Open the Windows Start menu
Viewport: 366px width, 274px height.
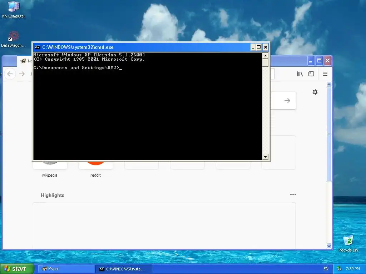click(x=17, y=269)
